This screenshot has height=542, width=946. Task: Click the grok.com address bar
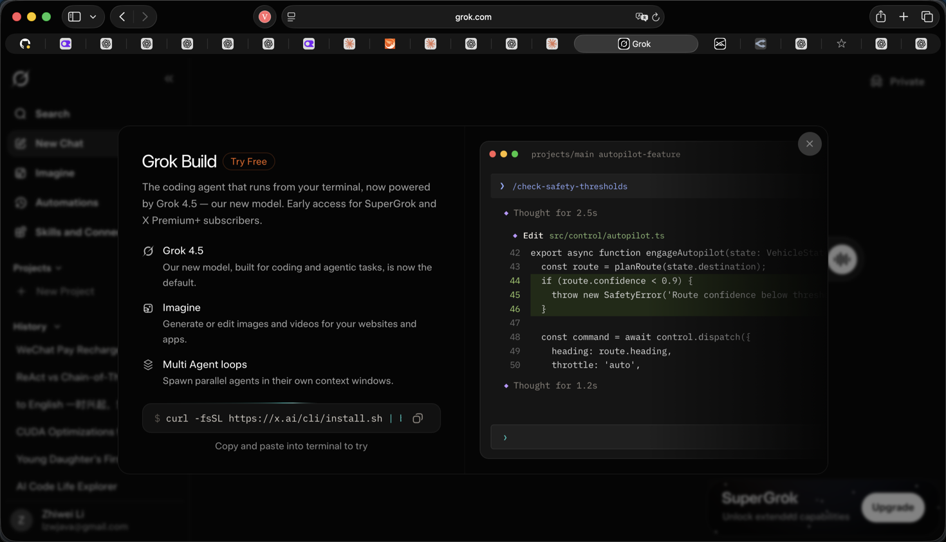(473, 17)
